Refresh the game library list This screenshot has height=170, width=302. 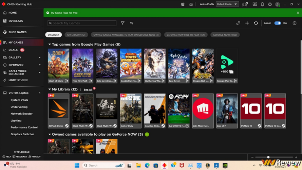coord(256,23)
